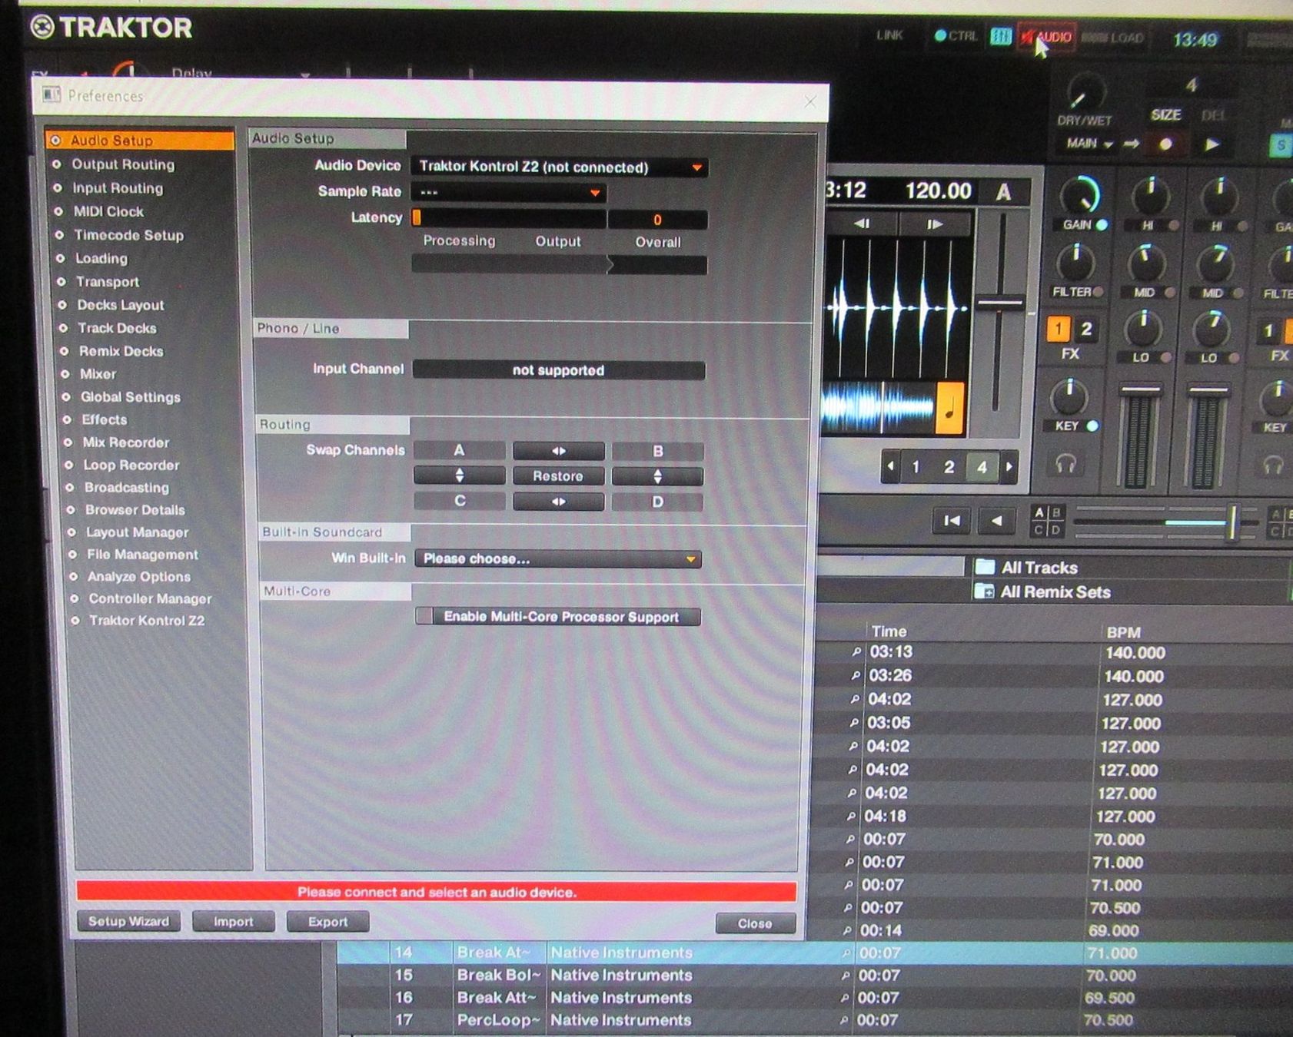The width and height of the screenshot is (1293, 1037).
Task: Click the left-right swap arrow between A and B
Action: 559,451
